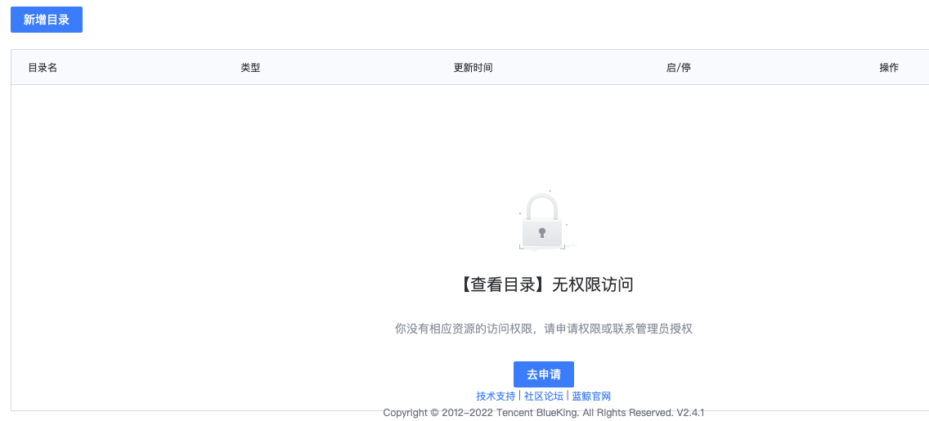Screen dimensions: 929x421
Task: Click the 新增目录 button
Action: point(47,20)
